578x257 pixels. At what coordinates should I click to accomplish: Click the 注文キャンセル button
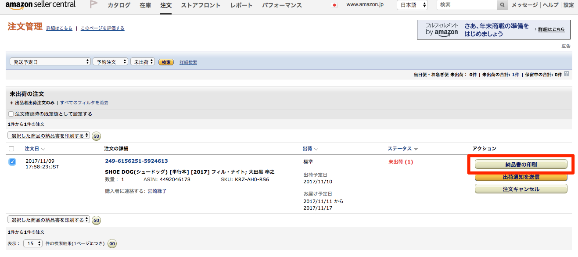[x=521, y=189]
